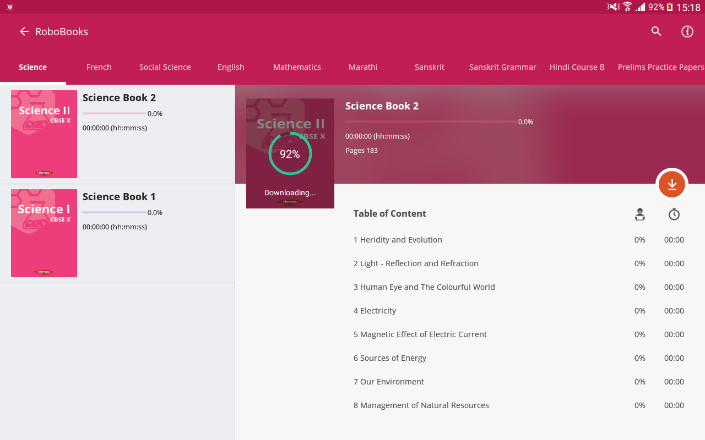Click the 0% value for Electricity row
The height and width of the screenshot is (440, 705).
click(639, 311)
